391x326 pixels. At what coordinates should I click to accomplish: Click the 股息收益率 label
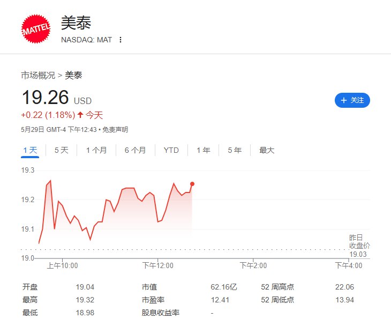(161, 313)
